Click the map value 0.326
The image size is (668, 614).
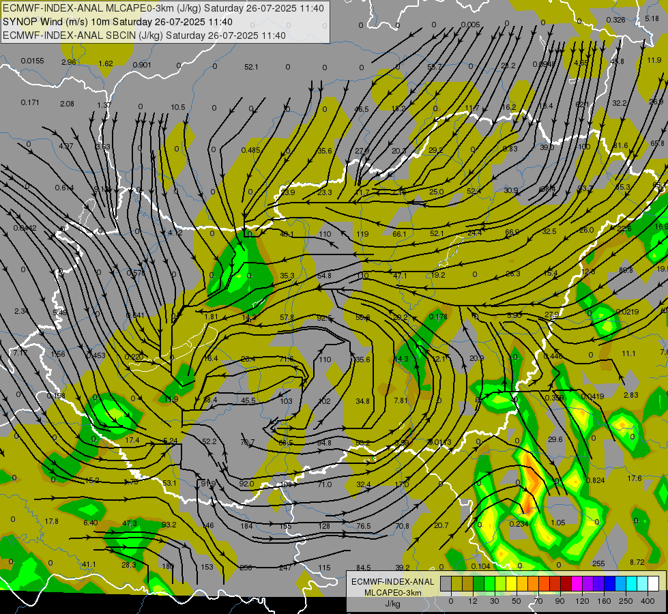click(615, 20)
